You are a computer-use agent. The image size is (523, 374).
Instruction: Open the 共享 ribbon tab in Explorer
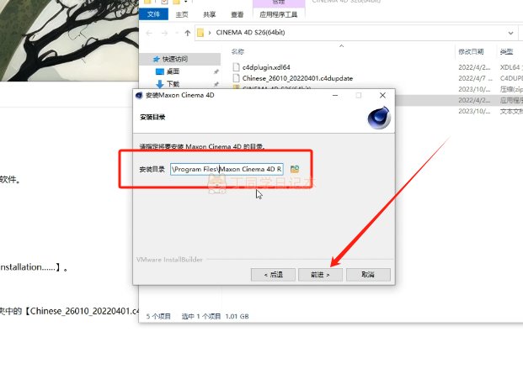(x=209, y=14)
